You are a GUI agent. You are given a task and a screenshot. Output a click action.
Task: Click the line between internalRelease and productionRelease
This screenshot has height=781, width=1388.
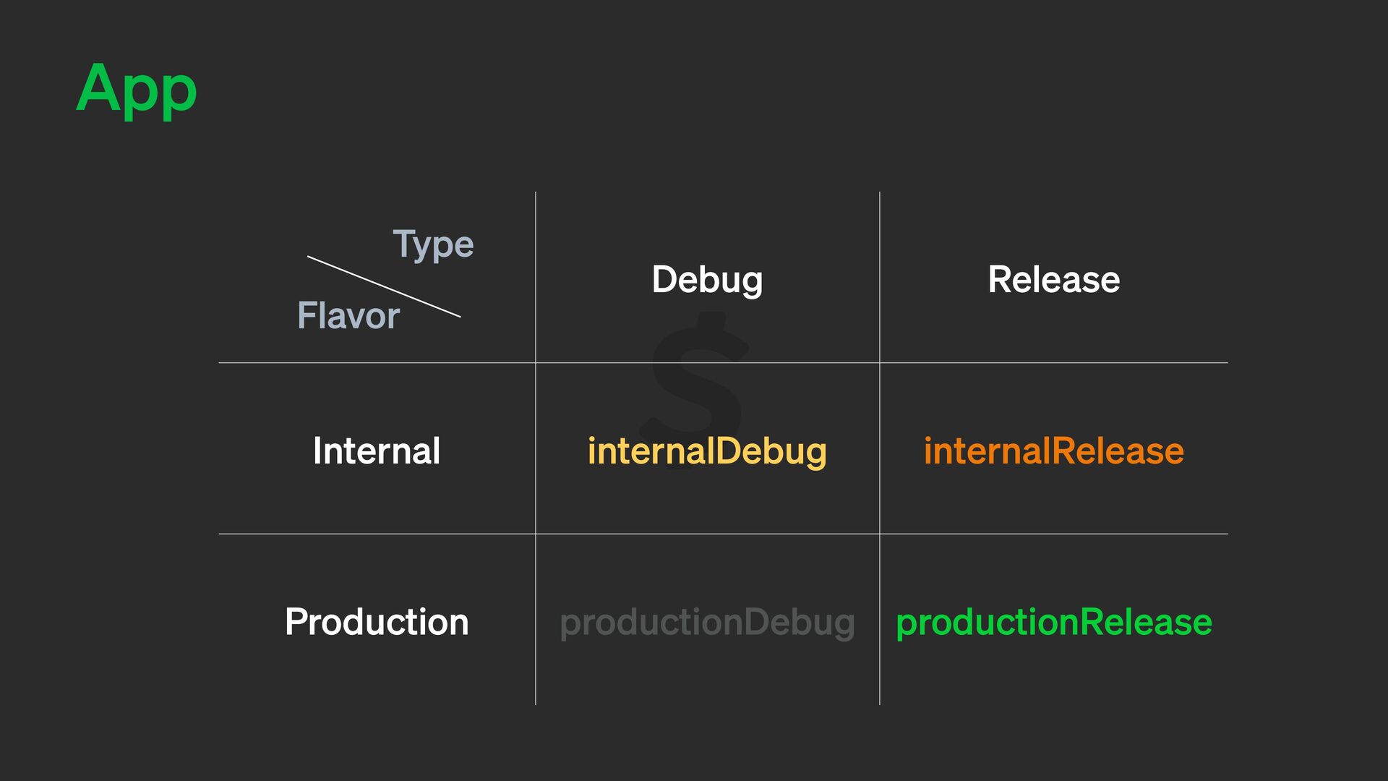1053,534
